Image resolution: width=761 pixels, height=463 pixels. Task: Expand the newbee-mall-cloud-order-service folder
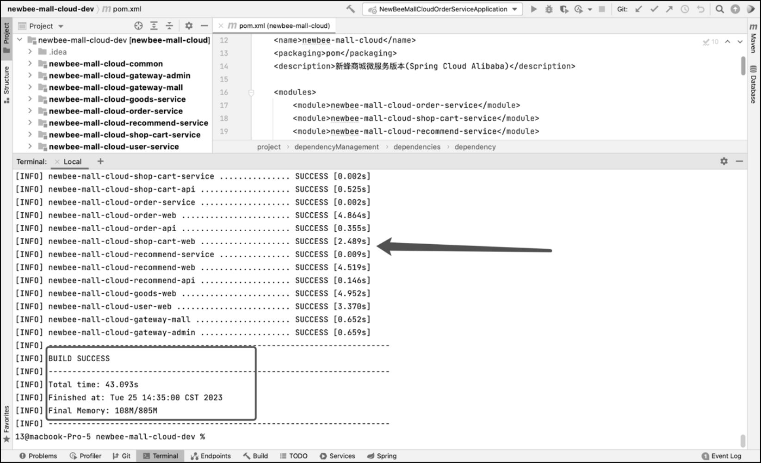click(x=30, y=111)
